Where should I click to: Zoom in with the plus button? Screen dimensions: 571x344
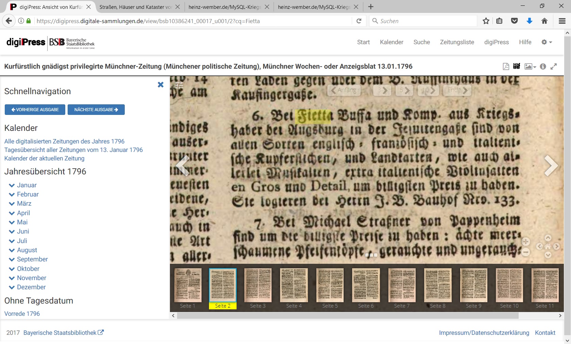point(526,242)
